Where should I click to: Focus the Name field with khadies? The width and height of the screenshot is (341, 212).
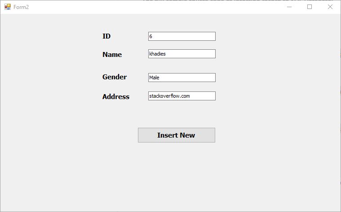point(182,54)
